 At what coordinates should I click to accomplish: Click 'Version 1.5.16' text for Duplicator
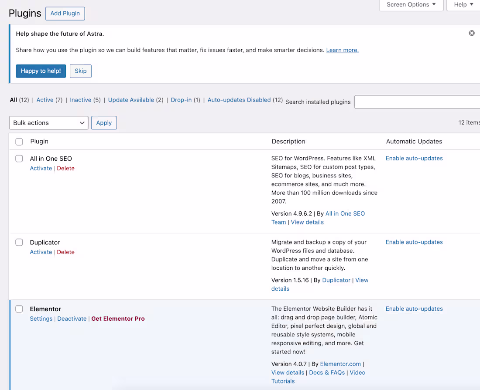point(290,280)
